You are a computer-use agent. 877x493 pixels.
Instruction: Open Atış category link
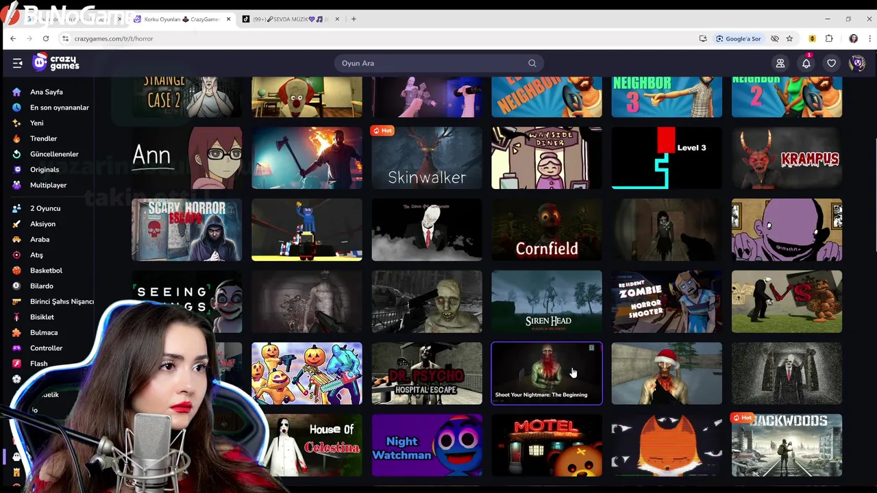pos(36,255)
